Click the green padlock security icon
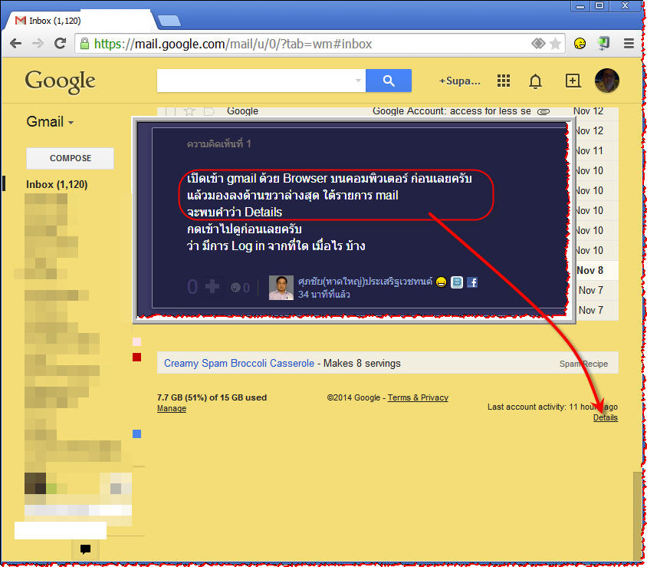 [84, 44]
